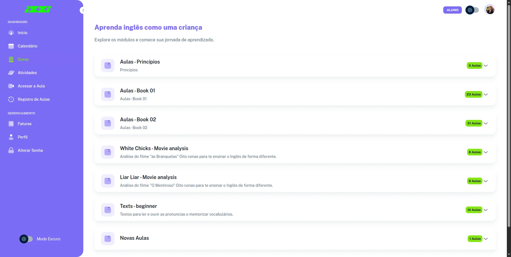Click the folder icon for Aulas - Book 01

pyautogui.click(x=108, y=94)
